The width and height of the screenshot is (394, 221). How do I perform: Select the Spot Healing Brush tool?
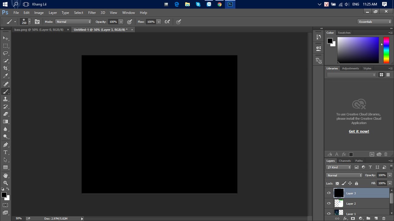click(x=5, y=84)
